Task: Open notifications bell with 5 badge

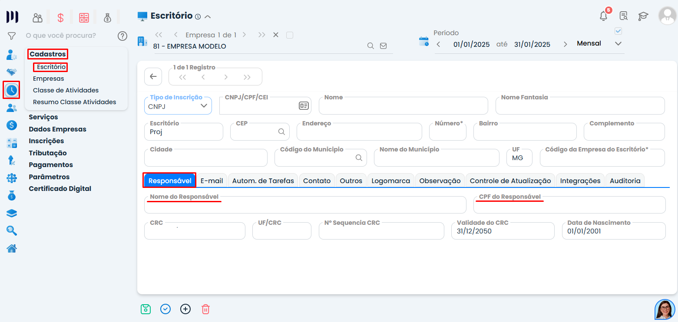Action: (604, 16)
